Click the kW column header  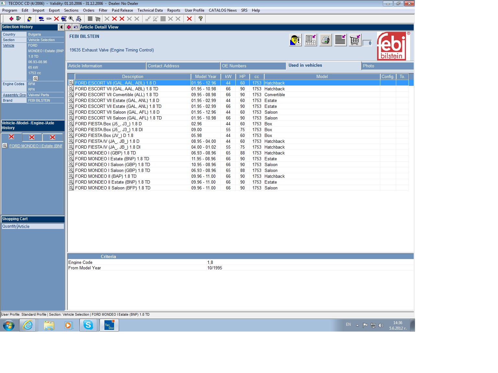point(228,77)
